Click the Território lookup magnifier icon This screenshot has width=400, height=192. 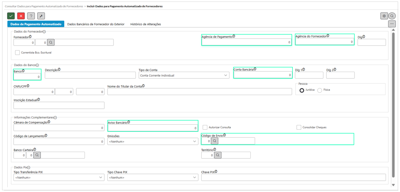click(218, 155)
